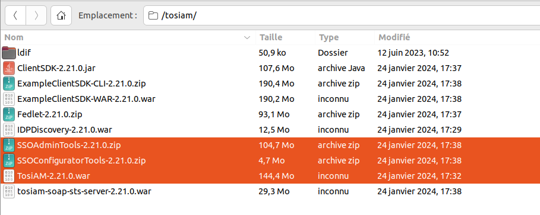The height and width of the screenshot is (215, 540).
Task: Sort files by the Modifié column
Action: (x=457, y=37)
